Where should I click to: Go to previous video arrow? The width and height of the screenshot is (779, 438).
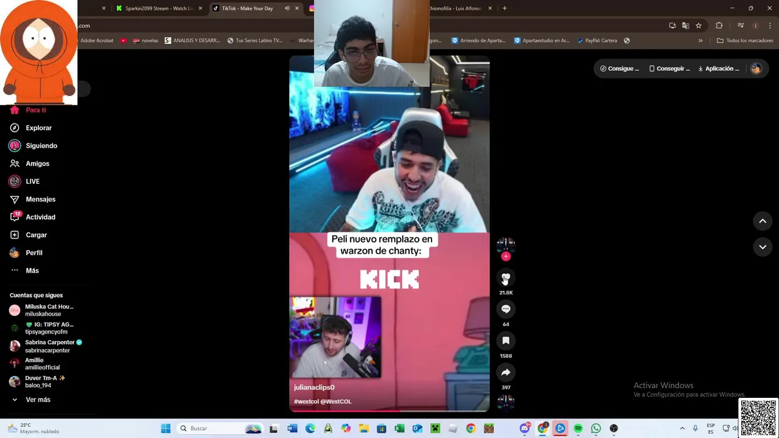pos(763,221)
